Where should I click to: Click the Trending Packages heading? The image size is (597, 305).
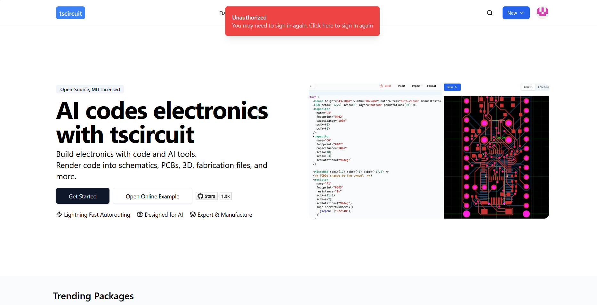coord(93,296)
